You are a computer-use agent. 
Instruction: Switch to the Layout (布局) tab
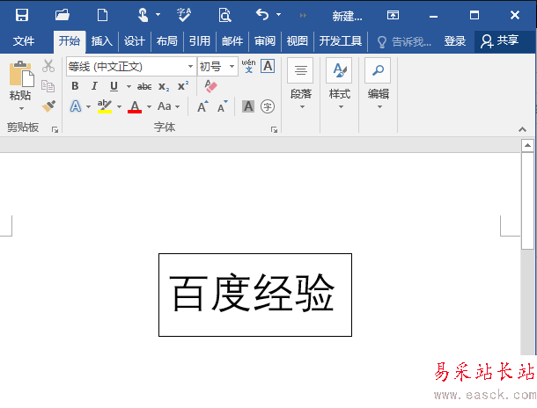point(166,41)
